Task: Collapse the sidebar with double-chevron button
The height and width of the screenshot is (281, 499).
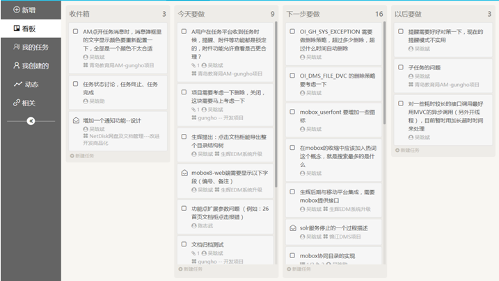Action: click(31, 121)
